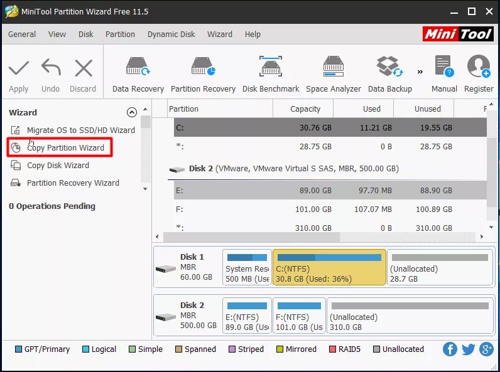
Task: Select 28.7 GB Unallocated block on Disk 1
Action: 440,267
